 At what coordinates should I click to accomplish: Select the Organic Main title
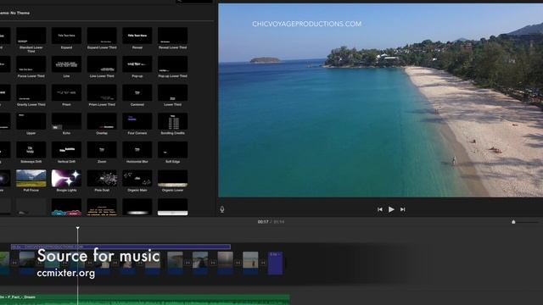point(137,179)
